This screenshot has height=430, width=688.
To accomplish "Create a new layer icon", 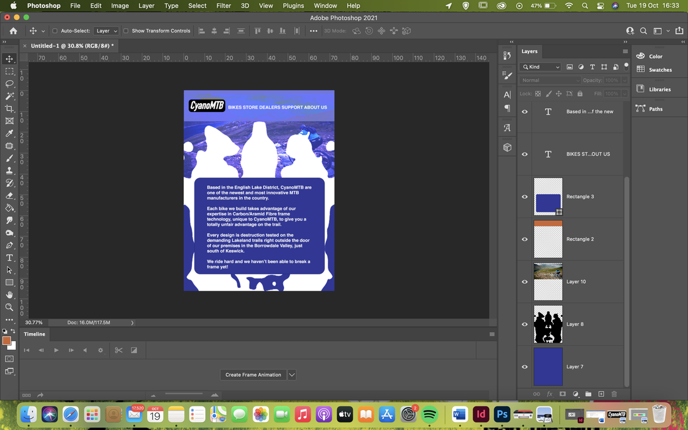I will 601,394.
